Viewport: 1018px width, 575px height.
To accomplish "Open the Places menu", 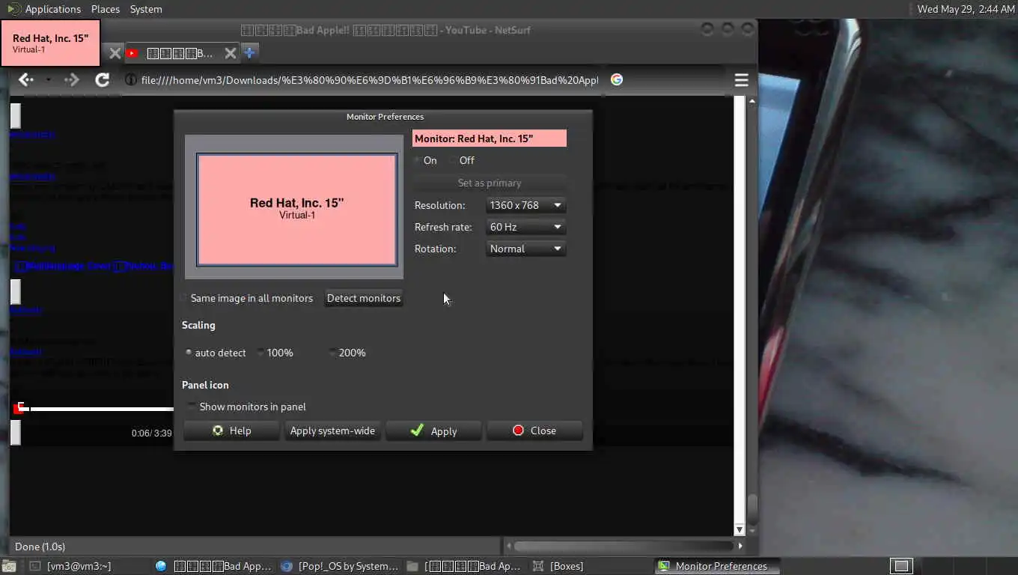I will click(x=106, y=9).
